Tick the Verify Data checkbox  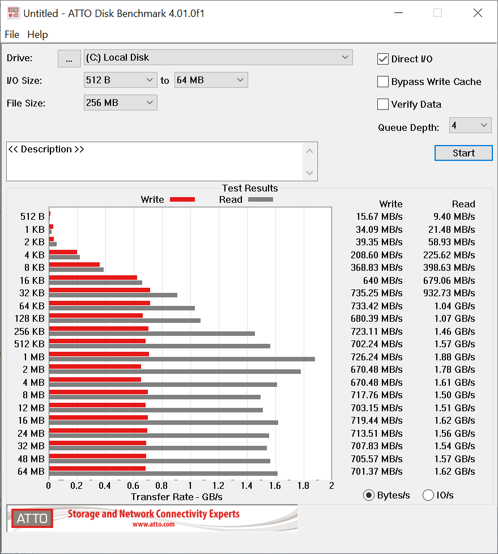(383, 104)
